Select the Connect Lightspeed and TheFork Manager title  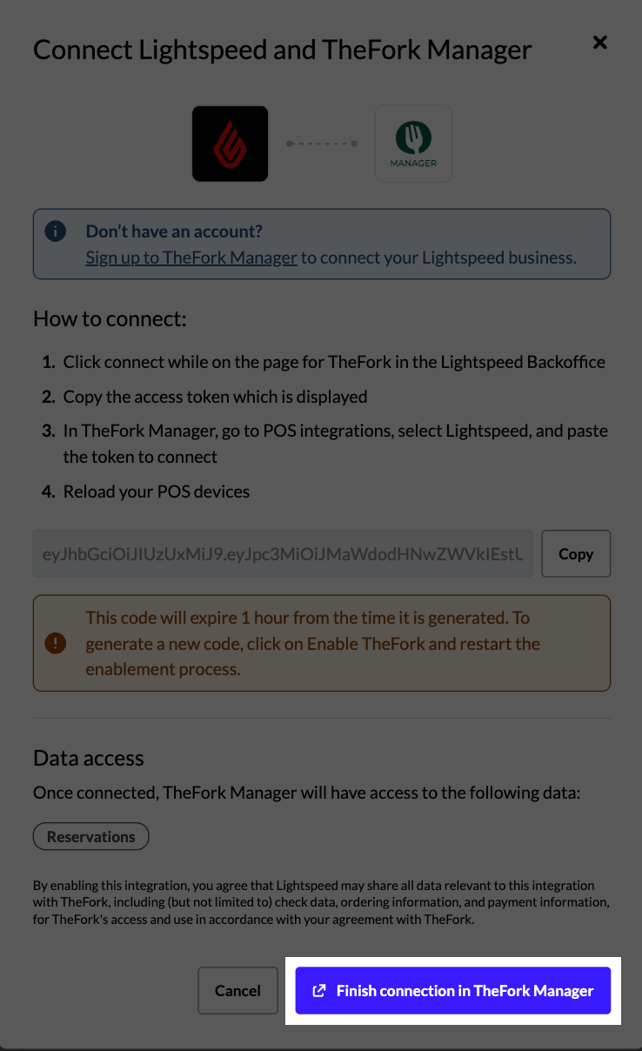click(282, 50)
